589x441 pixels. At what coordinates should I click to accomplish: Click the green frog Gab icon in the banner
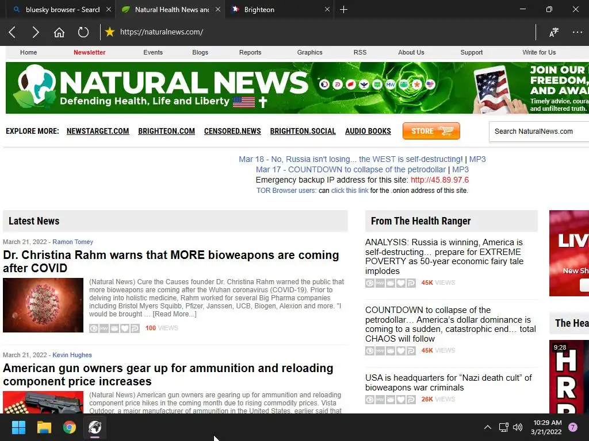[404, 85]
